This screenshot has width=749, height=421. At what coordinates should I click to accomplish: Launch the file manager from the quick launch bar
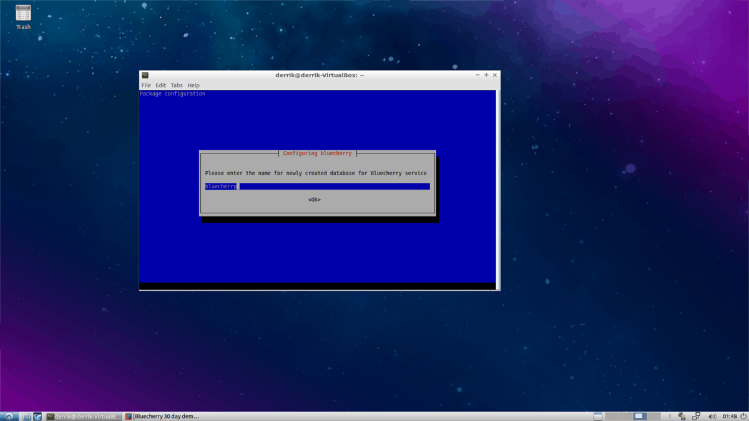(x=27, y=415)
